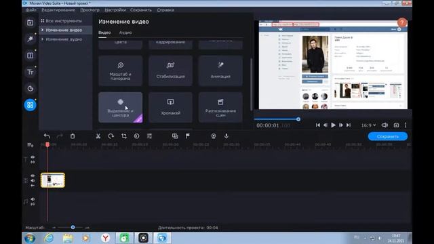The width and height of the screenshot is (434, 244).
Task: Open the Редактирование menu
Action: [58, 10]
